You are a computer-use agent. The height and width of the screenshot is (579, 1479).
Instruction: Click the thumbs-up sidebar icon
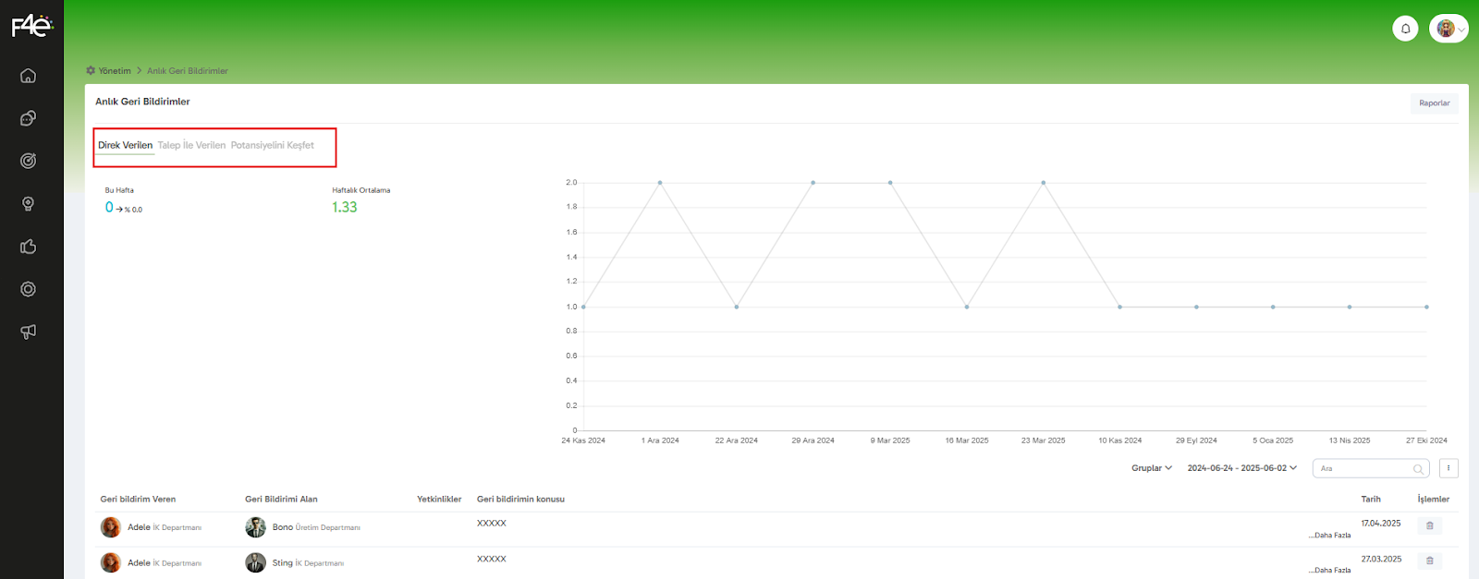tap(29, 247)
